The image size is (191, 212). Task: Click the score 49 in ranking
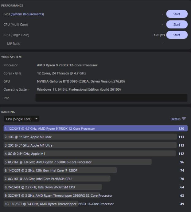click(x=182, y=204)
